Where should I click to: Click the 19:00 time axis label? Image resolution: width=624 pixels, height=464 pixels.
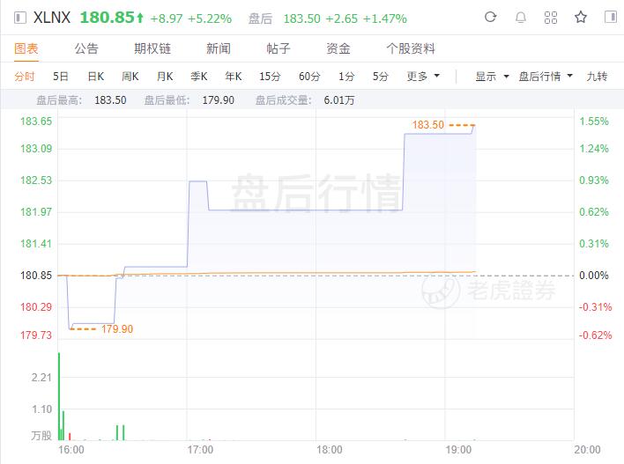pyautogui.click(x=458, y=450)
